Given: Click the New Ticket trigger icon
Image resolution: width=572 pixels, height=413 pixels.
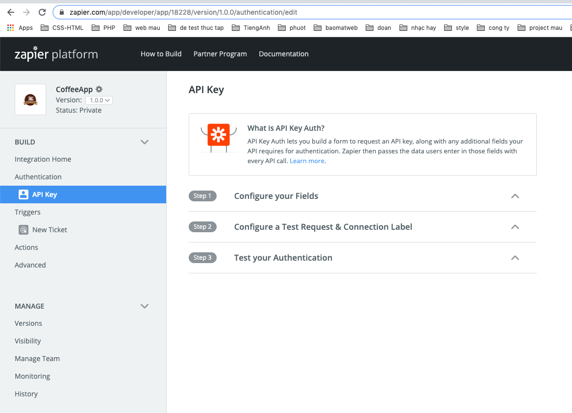Looking at the screenshot, I should (24, 230).
